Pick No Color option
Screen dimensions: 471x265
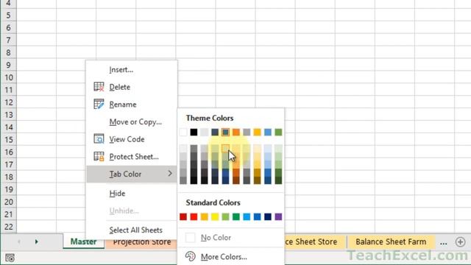(x=216, y=238)
